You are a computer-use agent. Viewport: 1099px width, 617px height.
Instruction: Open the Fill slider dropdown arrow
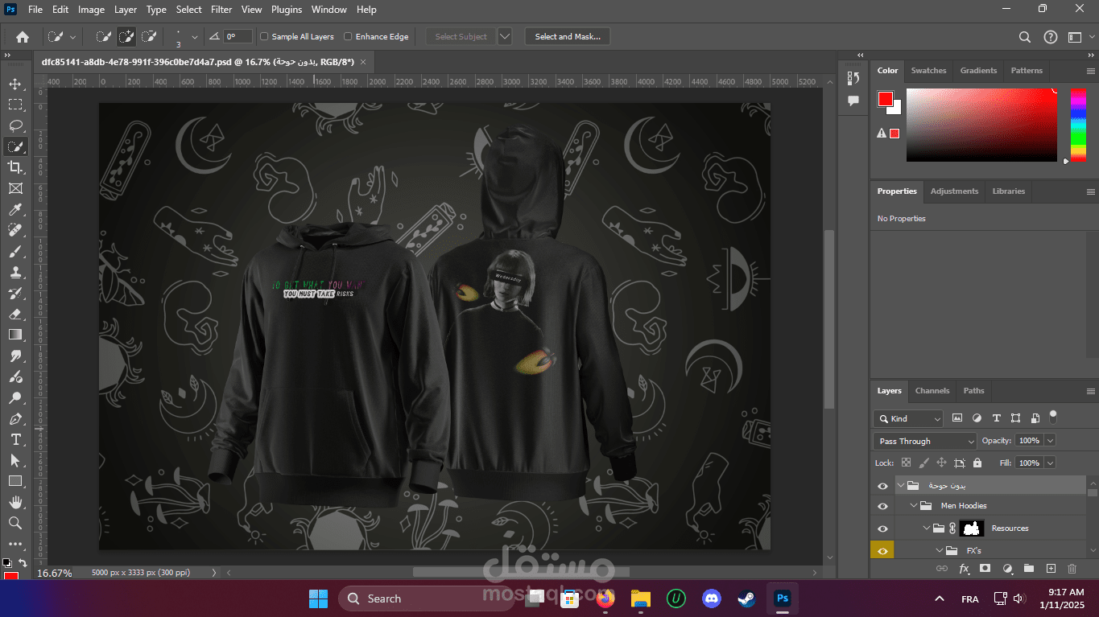coord(1050,463)
